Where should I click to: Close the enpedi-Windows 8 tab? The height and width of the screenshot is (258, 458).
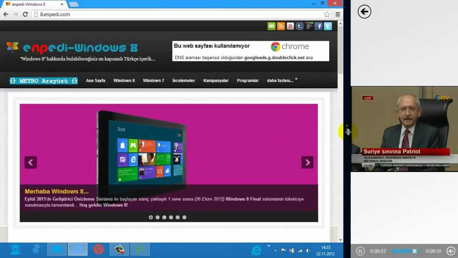62,4
